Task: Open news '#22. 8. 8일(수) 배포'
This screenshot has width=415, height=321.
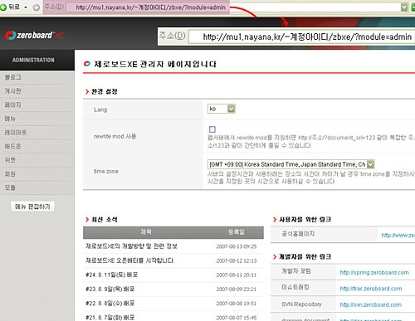Action: point(110,304)
